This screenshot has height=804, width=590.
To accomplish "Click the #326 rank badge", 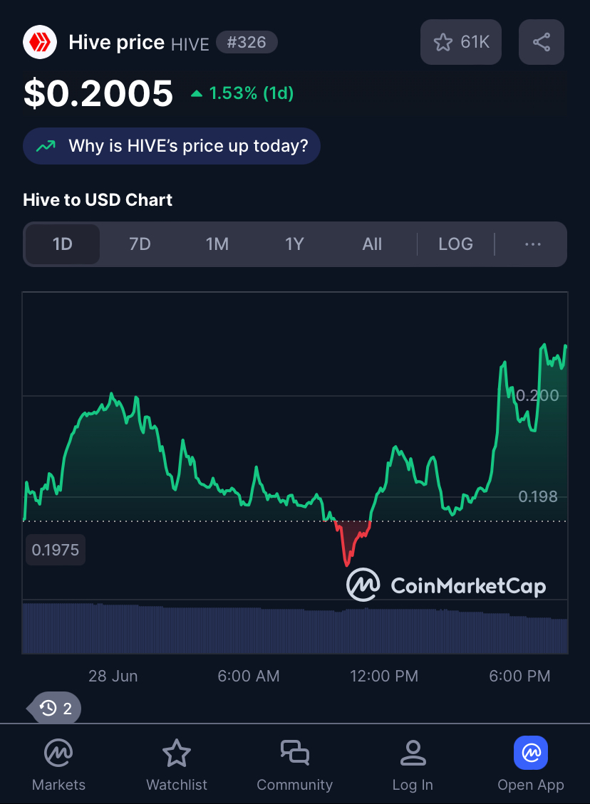I will click(x=247, y=42).
